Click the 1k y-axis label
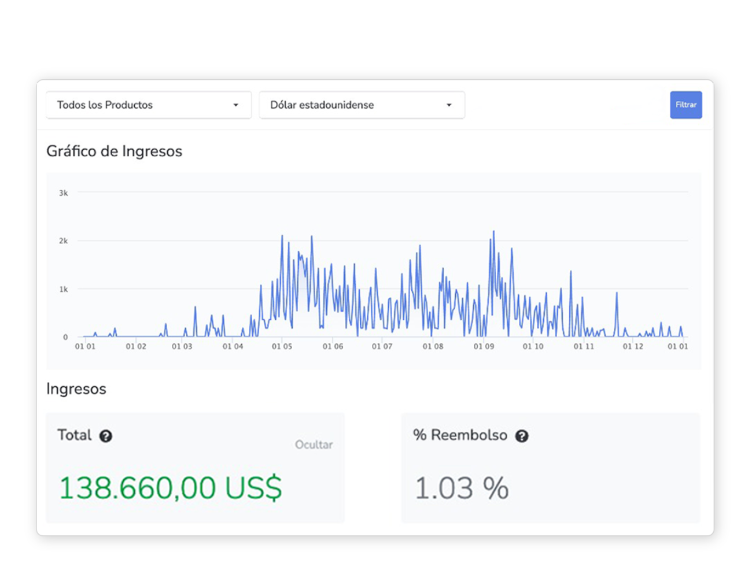Viewport: 752px width, 578px height. 64,289
